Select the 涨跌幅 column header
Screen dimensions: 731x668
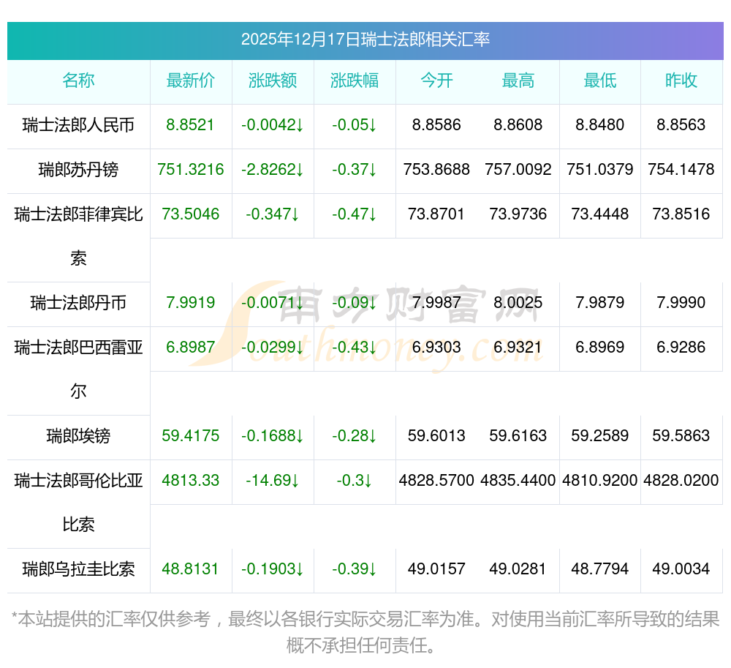click(x=355, y=80)
